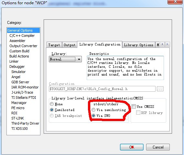Choose ST-LINK from the category list
The height and width of the screenshot is (155, 184).
coord(17,118)
